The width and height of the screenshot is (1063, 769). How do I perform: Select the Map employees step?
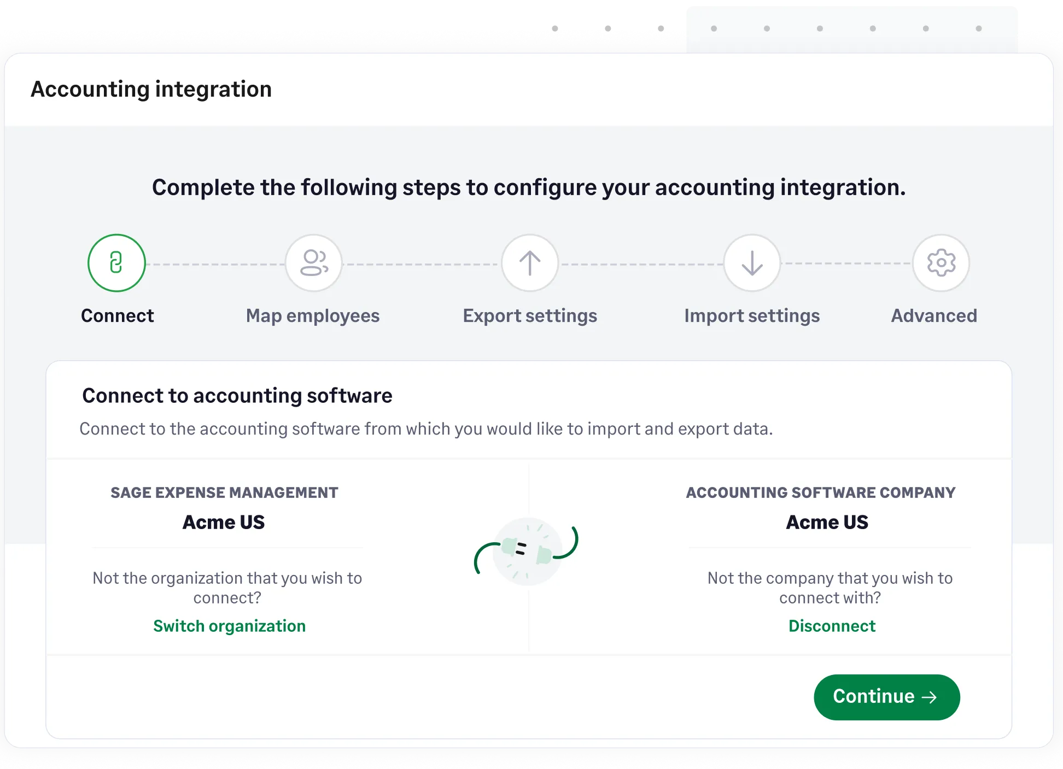313,315
